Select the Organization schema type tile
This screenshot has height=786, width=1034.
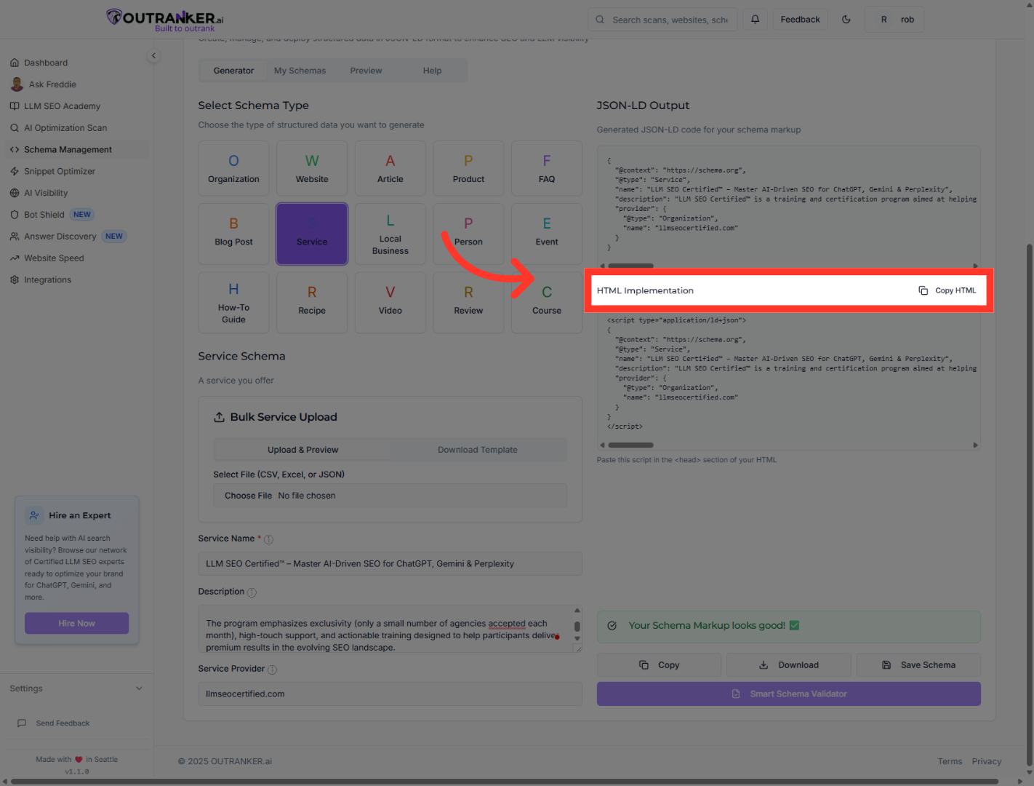click(x=233, y=168)
